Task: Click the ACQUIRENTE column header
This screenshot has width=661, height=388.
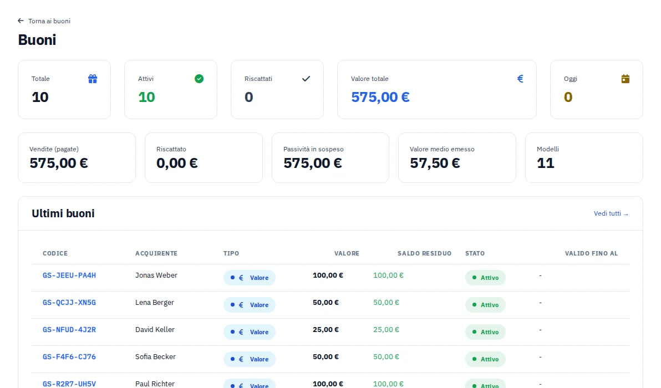Action: (x=156, y=253)
